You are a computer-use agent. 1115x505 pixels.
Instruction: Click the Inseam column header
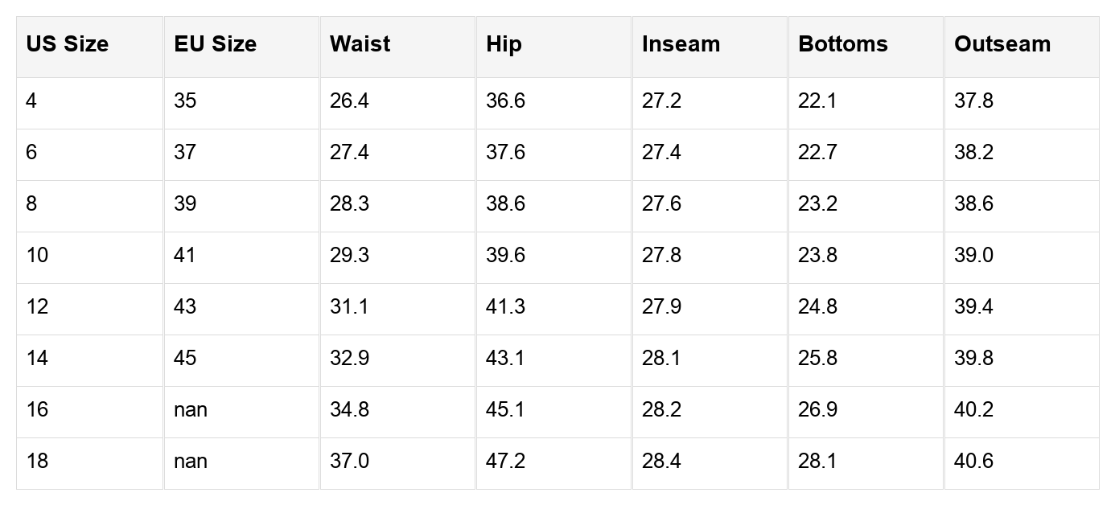click(681, 44)
